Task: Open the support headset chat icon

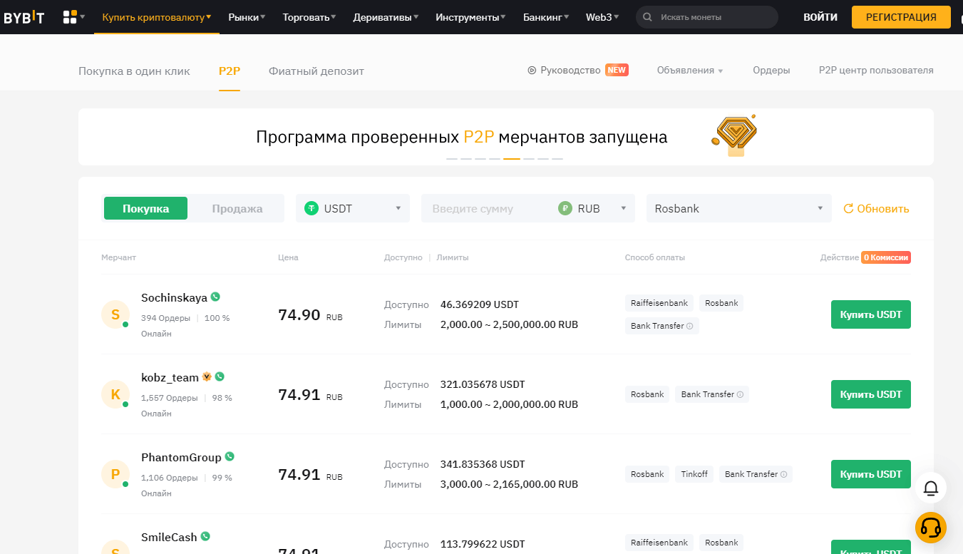Action: coord(931,528)
